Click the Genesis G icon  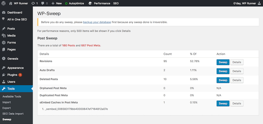(x=4, y=59)
